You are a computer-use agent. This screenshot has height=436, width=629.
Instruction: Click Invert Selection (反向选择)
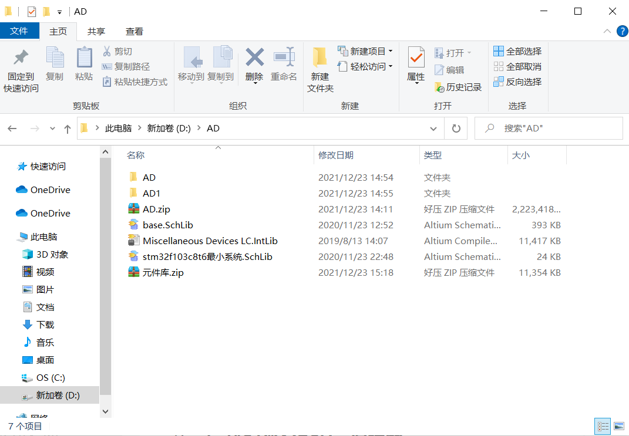(517, 82)
